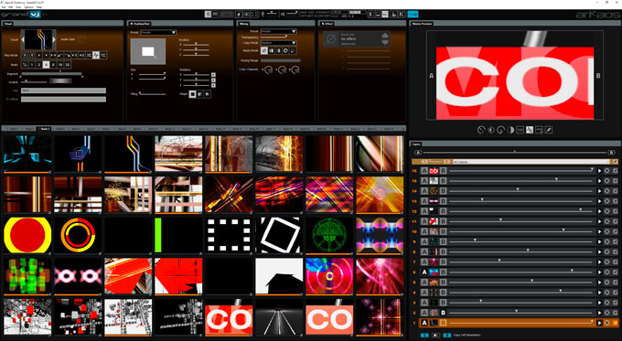This screenshot has width=622, height=341.
Task: Select the green vertical bar visual cell
Action: pos(178,235)
